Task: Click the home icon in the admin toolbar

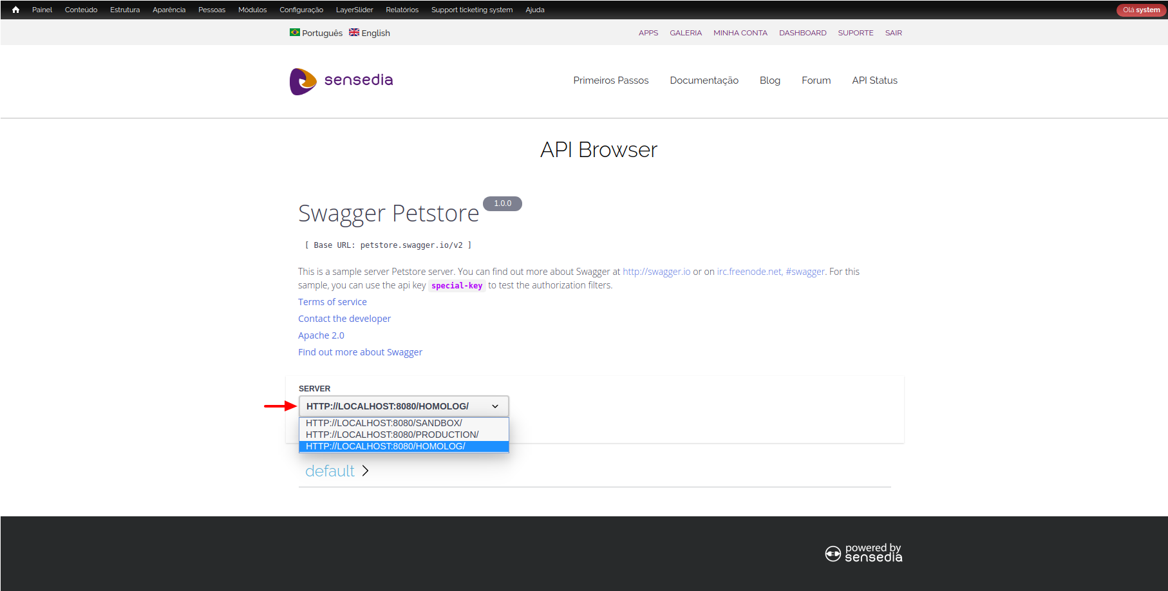Action: coord(14,10)
